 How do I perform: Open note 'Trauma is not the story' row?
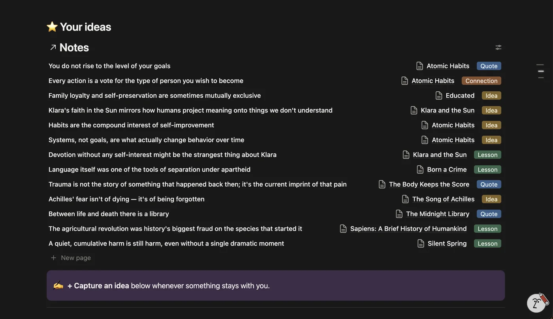tap(197, 184)
